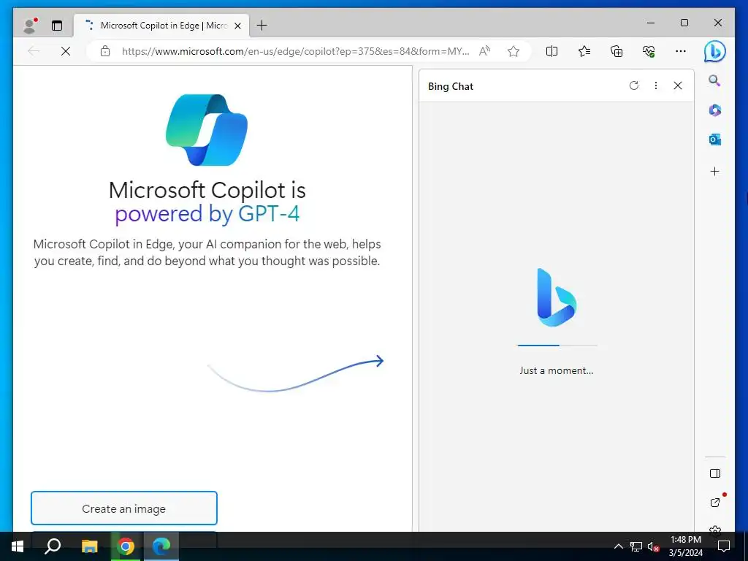Open a new tab with plus button
Screen dimensions: 748x561
(262, 26)
